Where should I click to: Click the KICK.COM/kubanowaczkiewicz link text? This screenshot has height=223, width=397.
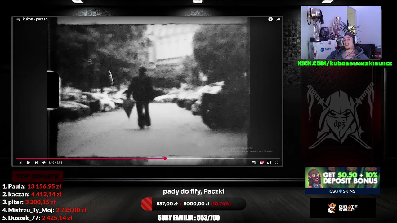pos(345,63)
